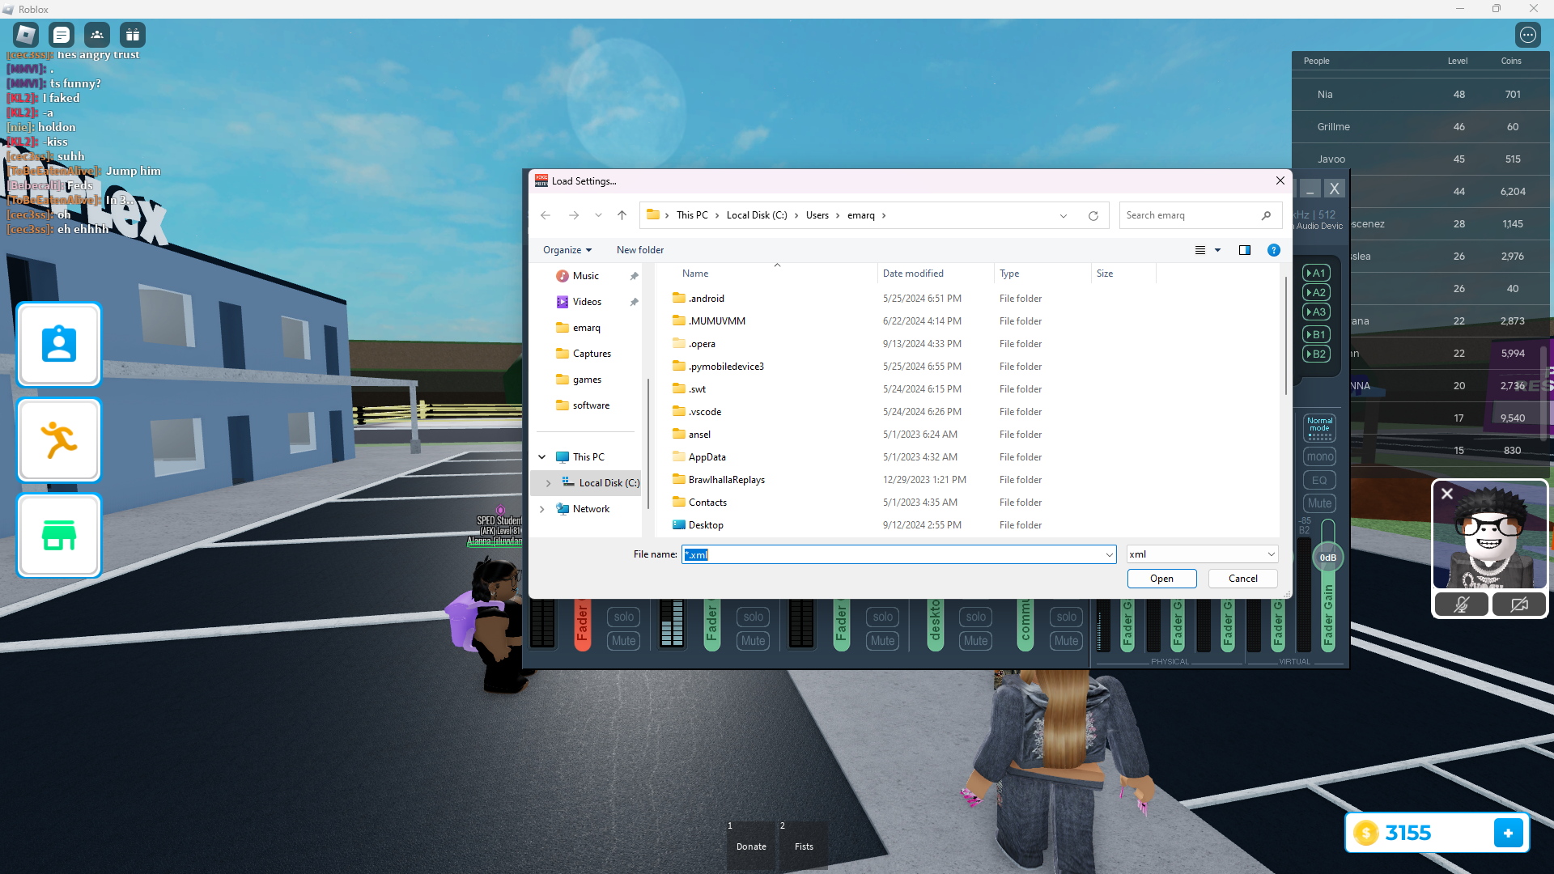The width and height of the screenshot is (1554, 874).
Task: Click the gold coin icon beside 3155
Action: (1366, 833)
